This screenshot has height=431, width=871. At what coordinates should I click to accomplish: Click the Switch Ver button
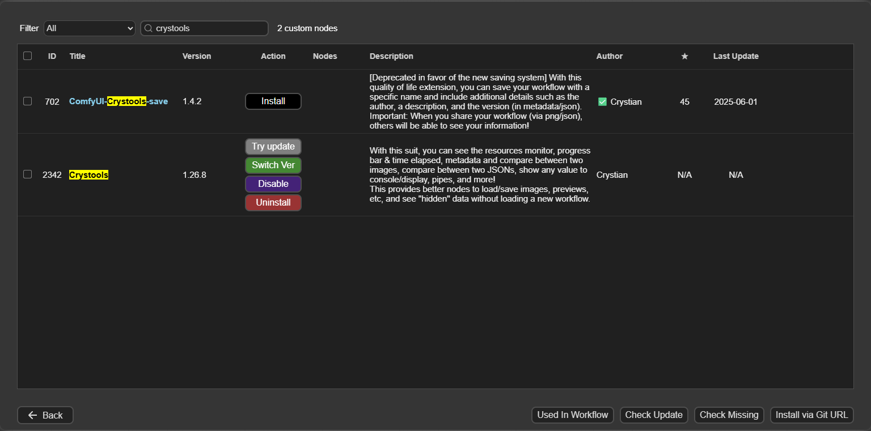click(273, 165)
